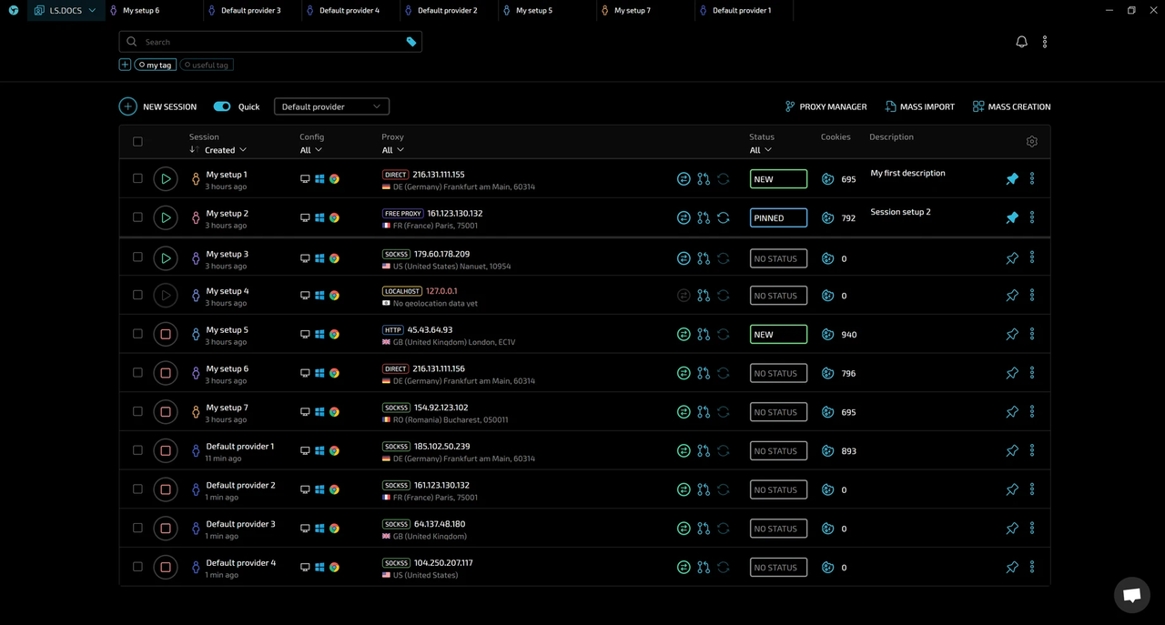The width and height of the screenshot is (1165, 625).
Task: Click the Mass Creation button
Action: [x=1011, y=106]
